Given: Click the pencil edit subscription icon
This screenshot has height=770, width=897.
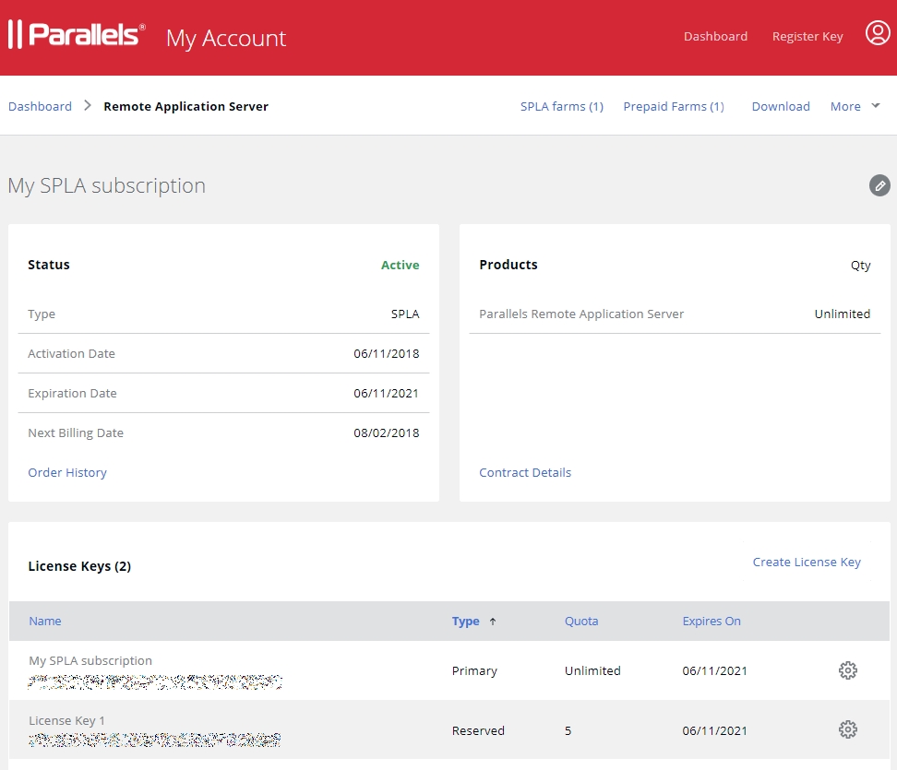Looking at the screenshot, I should (879, 185).
